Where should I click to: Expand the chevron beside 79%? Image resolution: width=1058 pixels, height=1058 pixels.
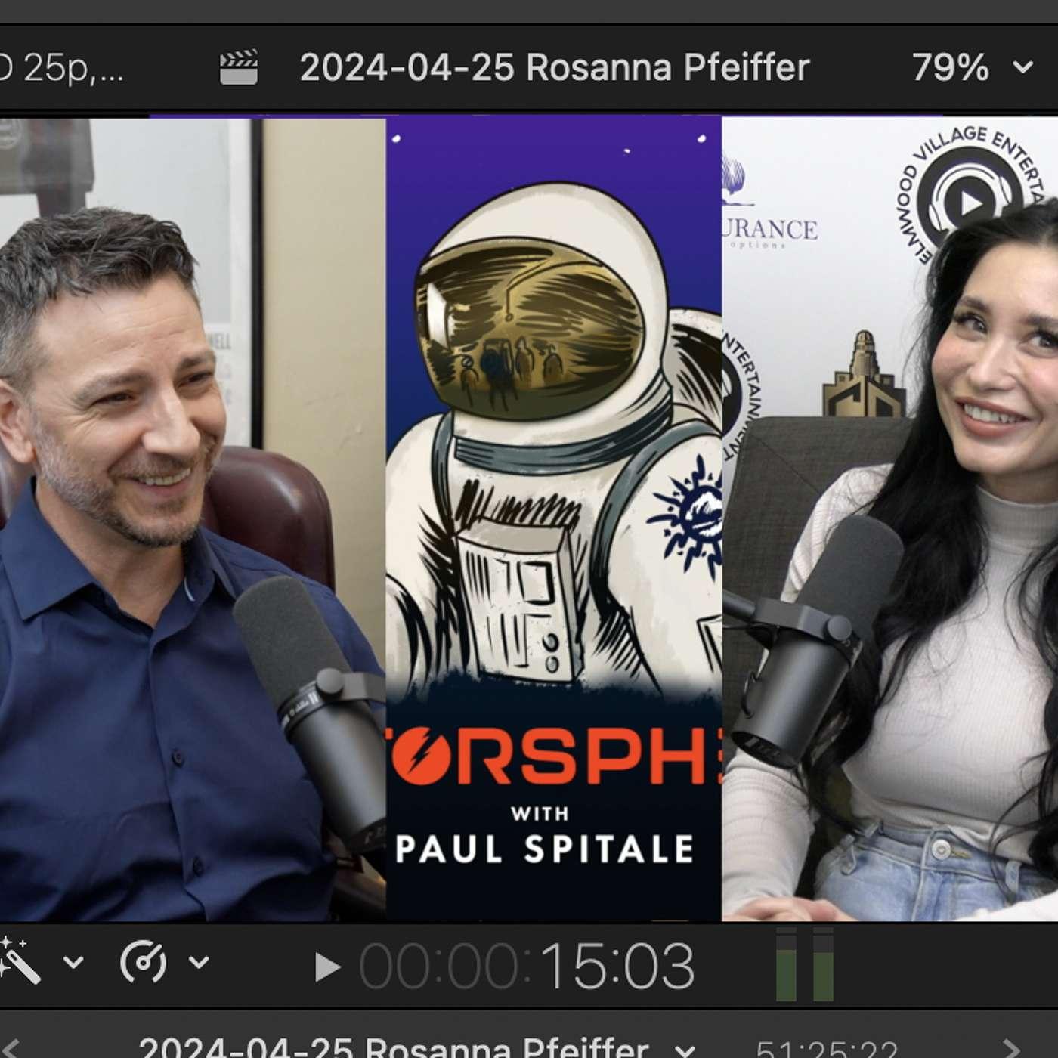pos(1022,68)
